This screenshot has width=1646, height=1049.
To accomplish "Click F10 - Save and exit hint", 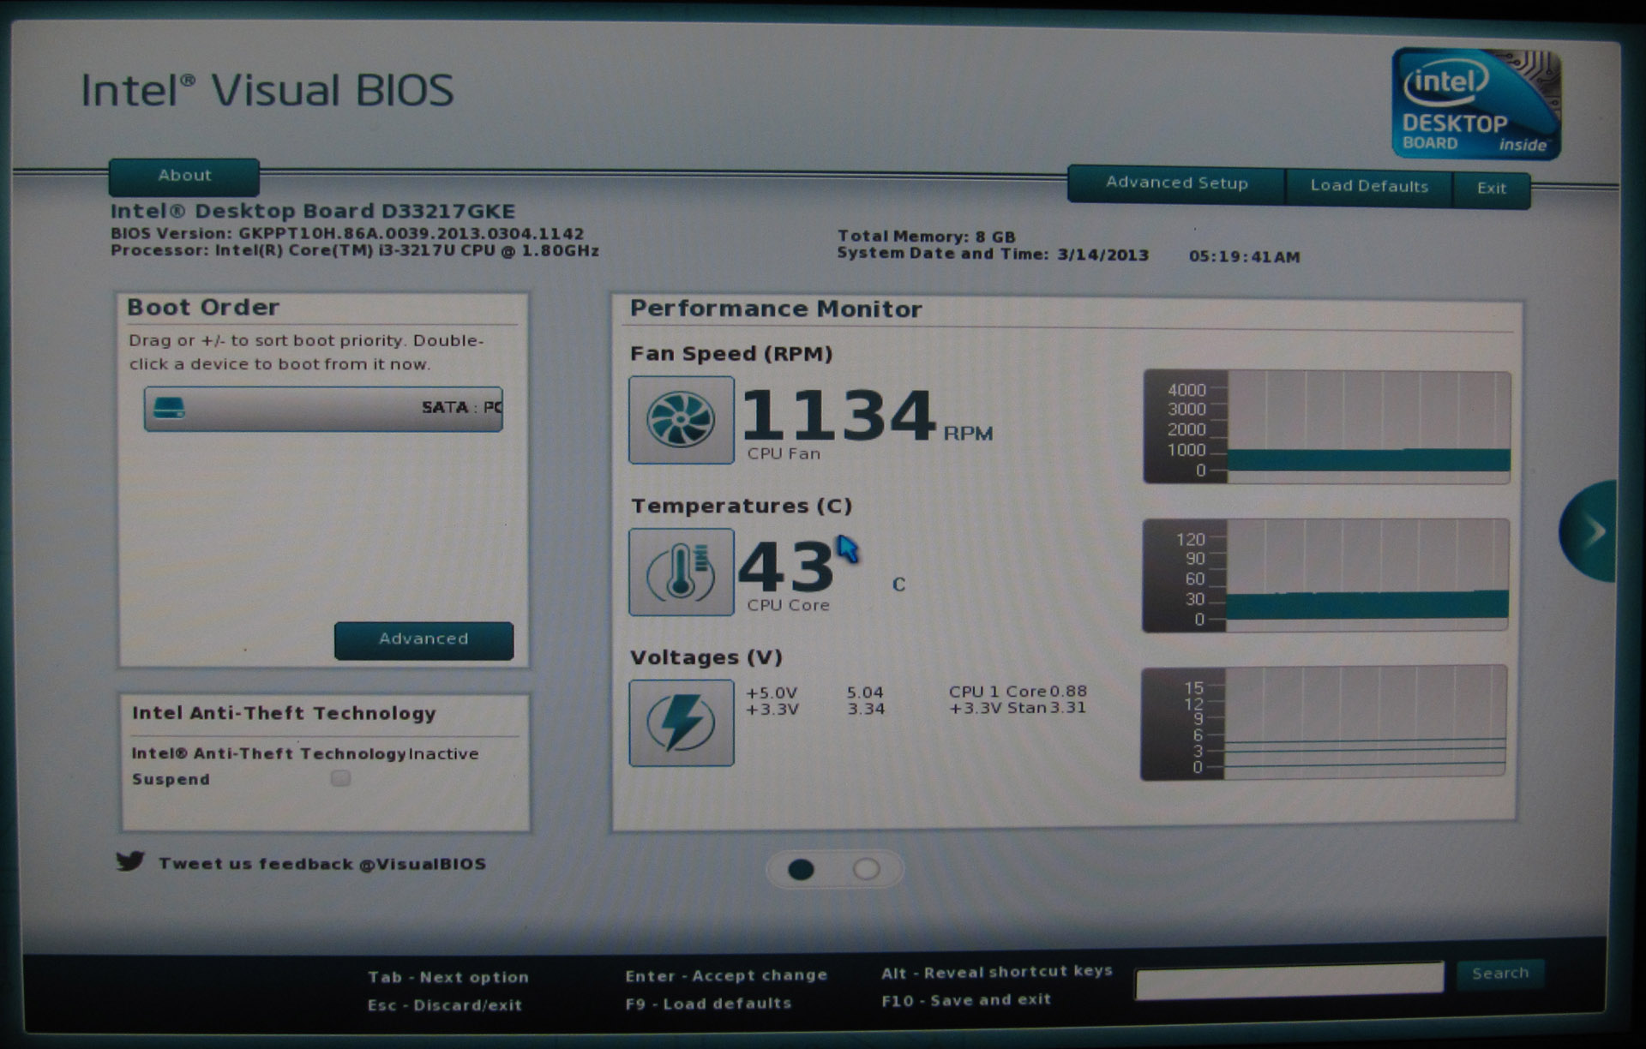I will point(966,999).
